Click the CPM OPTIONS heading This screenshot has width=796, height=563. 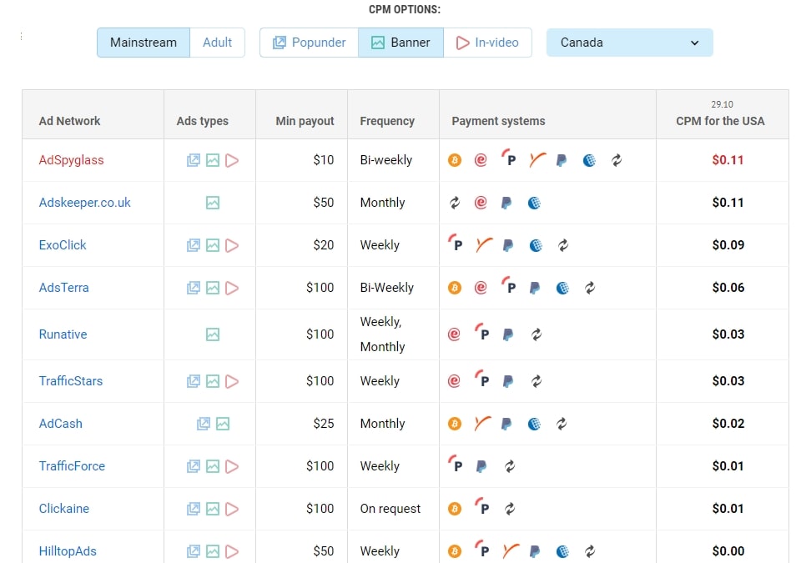pyautogui.click(x=405, y=10)
